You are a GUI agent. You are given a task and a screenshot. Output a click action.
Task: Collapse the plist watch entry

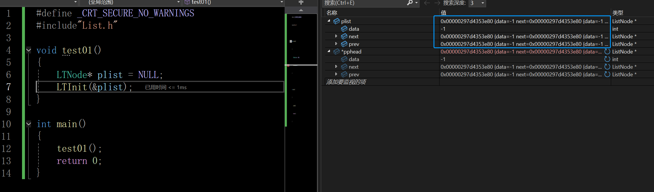[329, 21]
